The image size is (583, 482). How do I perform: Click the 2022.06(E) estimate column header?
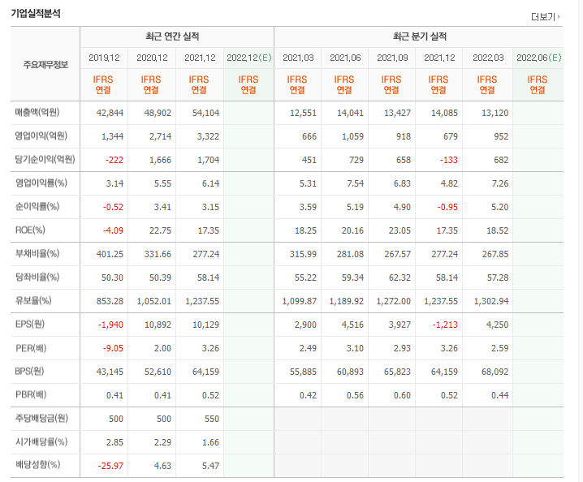click(x=539, y=58)
